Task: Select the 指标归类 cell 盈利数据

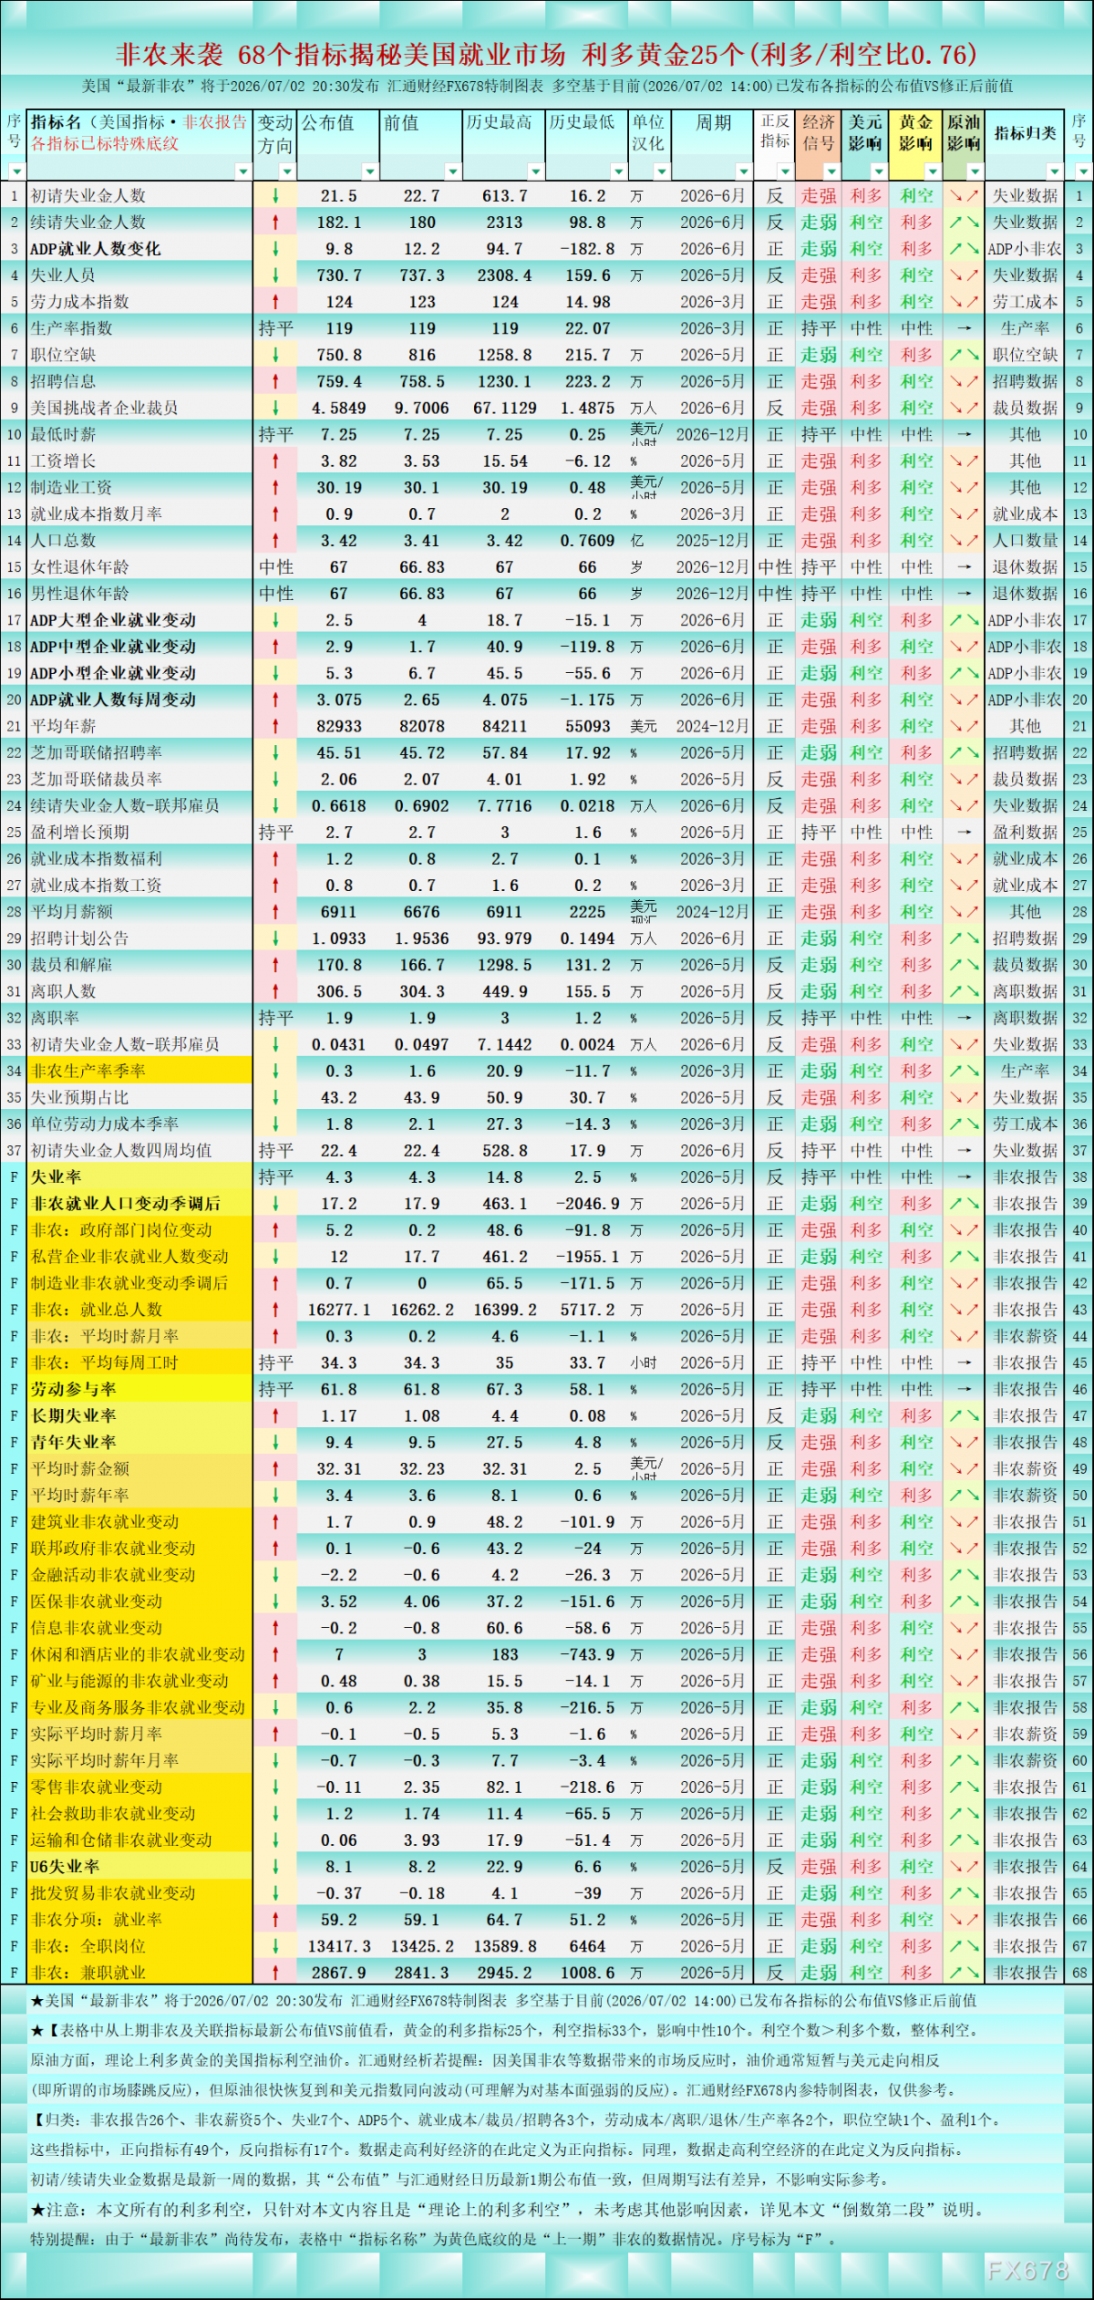Action: tap(1025, 833)
